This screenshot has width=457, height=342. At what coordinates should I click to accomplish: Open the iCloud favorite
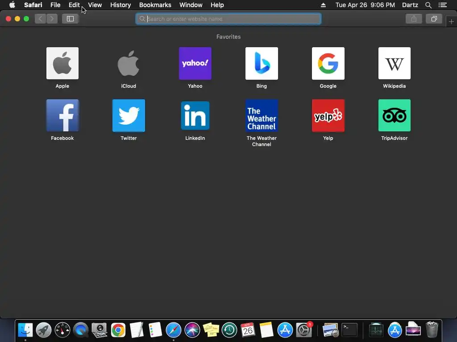(x=129, y=63)
